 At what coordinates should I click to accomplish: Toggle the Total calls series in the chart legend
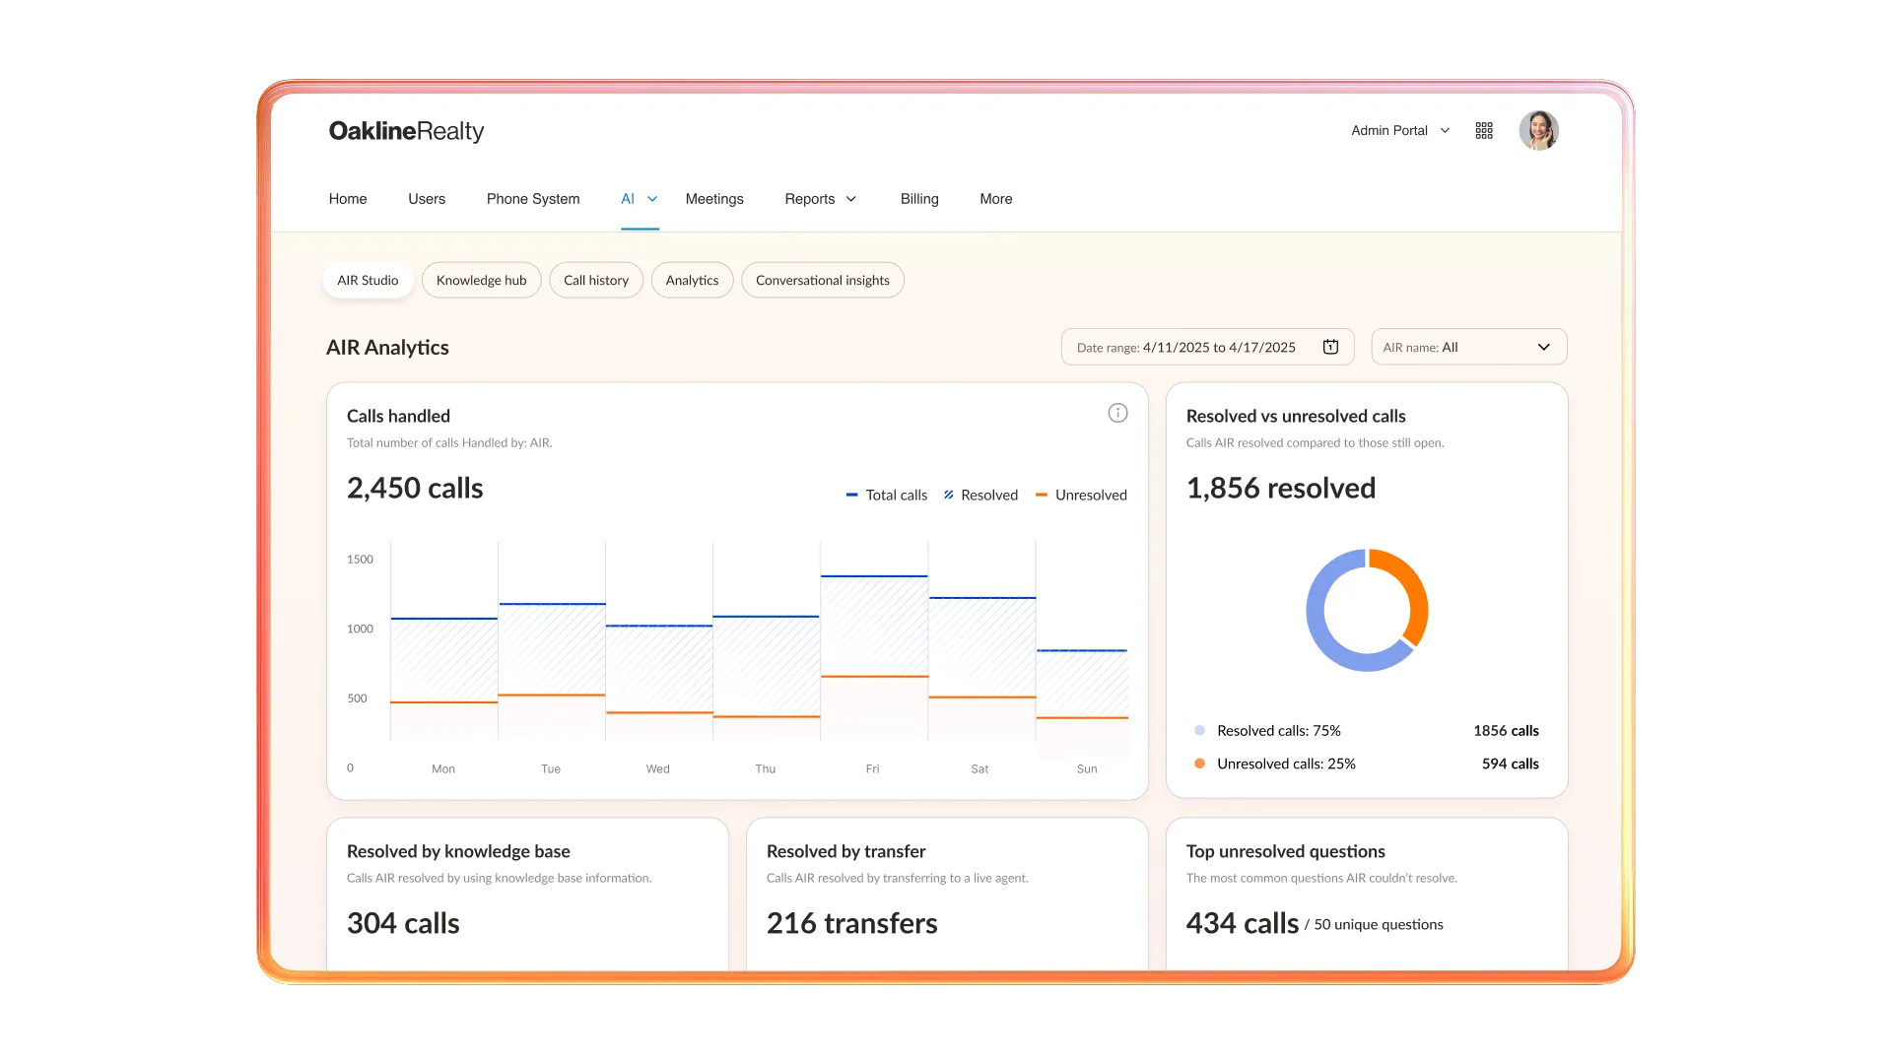[885, 495]
